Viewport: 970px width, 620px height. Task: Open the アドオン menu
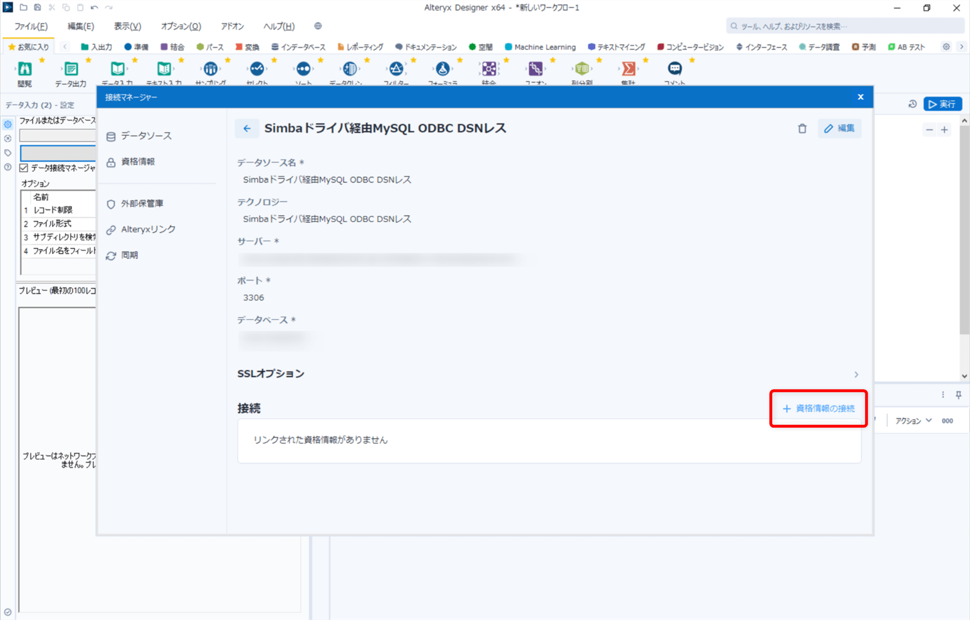(x=232, y=26)
